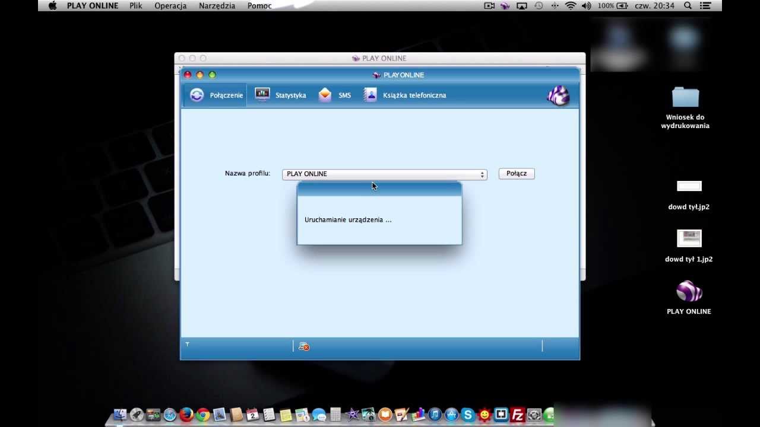760x427 pixels.
Task: Click the battery status 100% indicator
Action: (614, 6)
